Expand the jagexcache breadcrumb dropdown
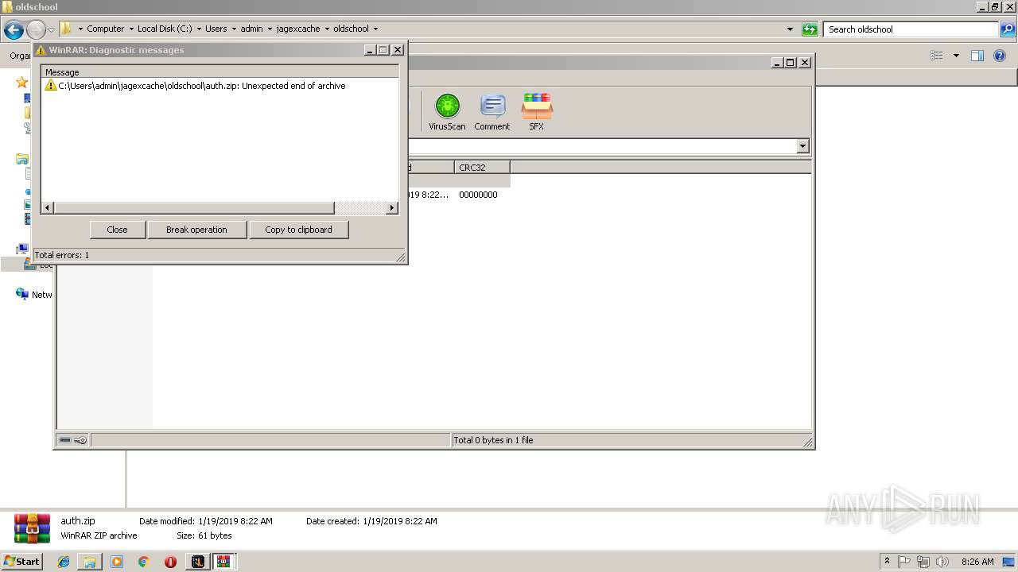Image resolution: width=1018 pixels, height=572 pixels. click(327, 29)
